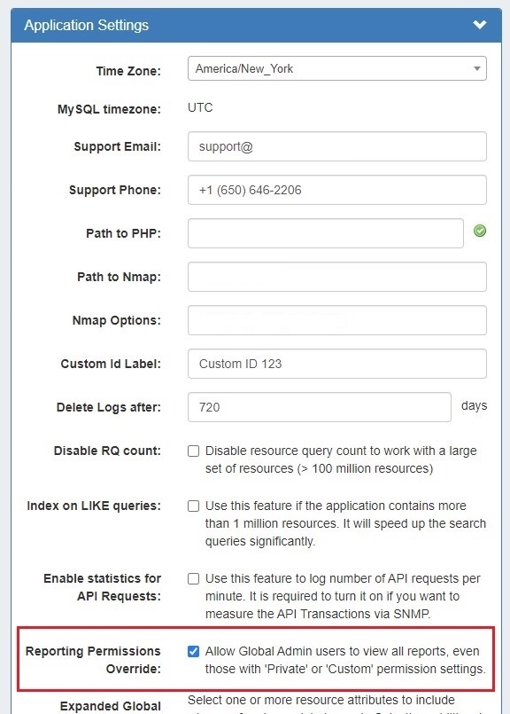This screenshot has width=510, height=714.
Task: Select the Delete Logs after field
Action: (x=319, y=407)
